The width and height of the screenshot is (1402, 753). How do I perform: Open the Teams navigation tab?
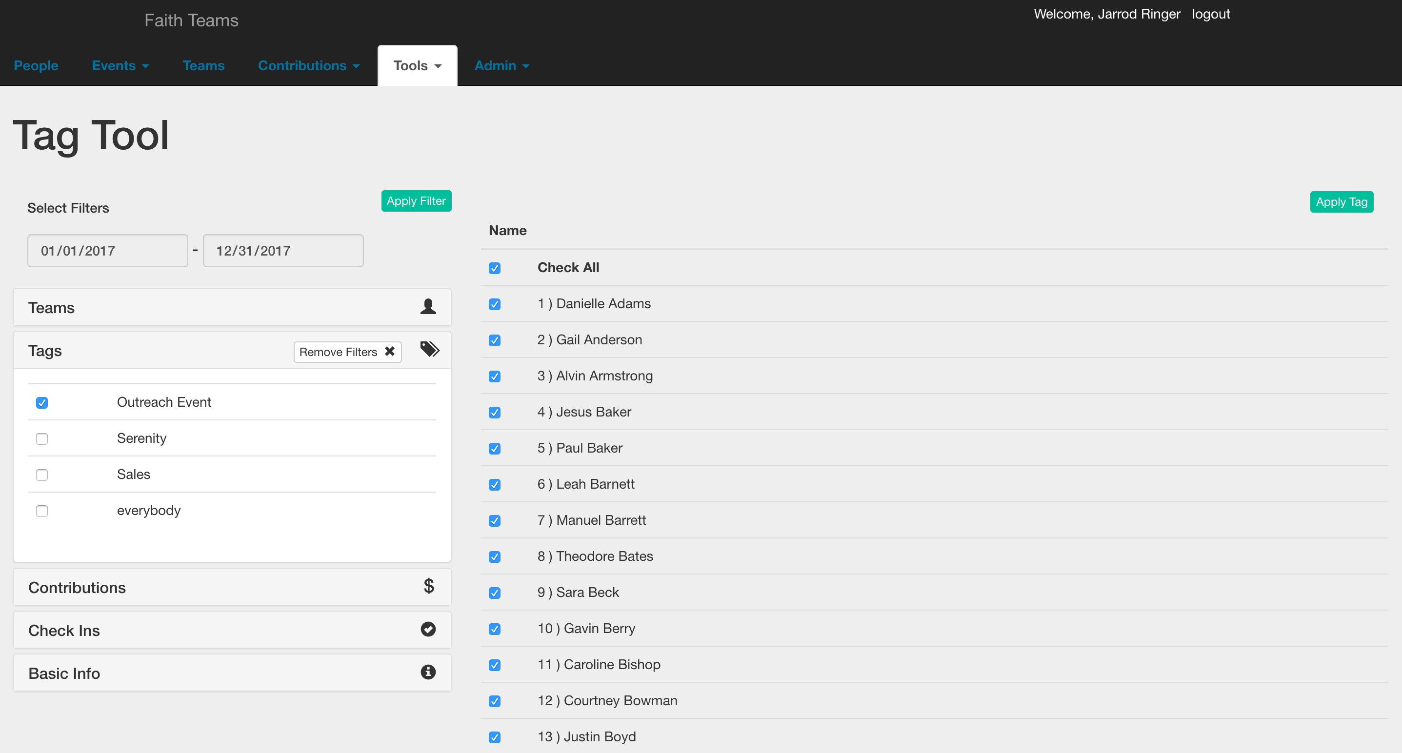pos(203,66)
